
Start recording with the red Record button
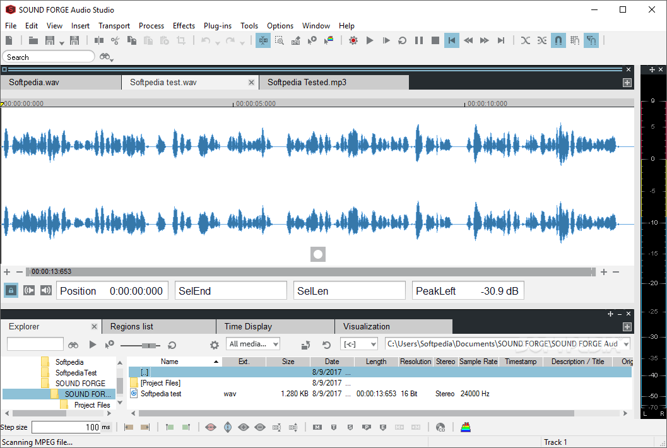tap(353, 40)
